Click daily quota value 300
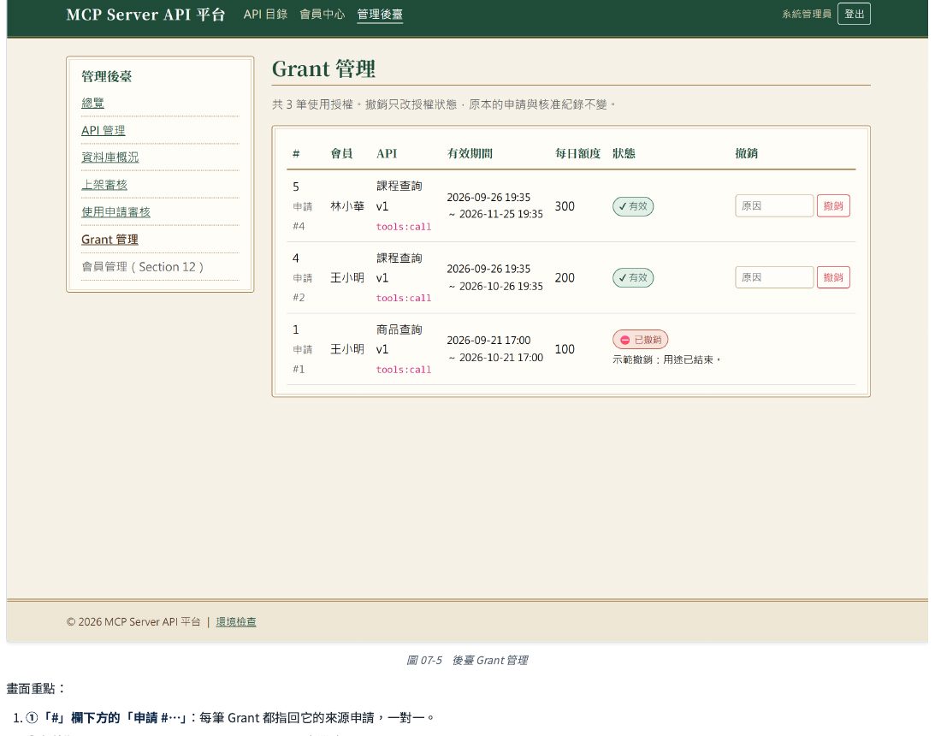 [x=565, y=206]
